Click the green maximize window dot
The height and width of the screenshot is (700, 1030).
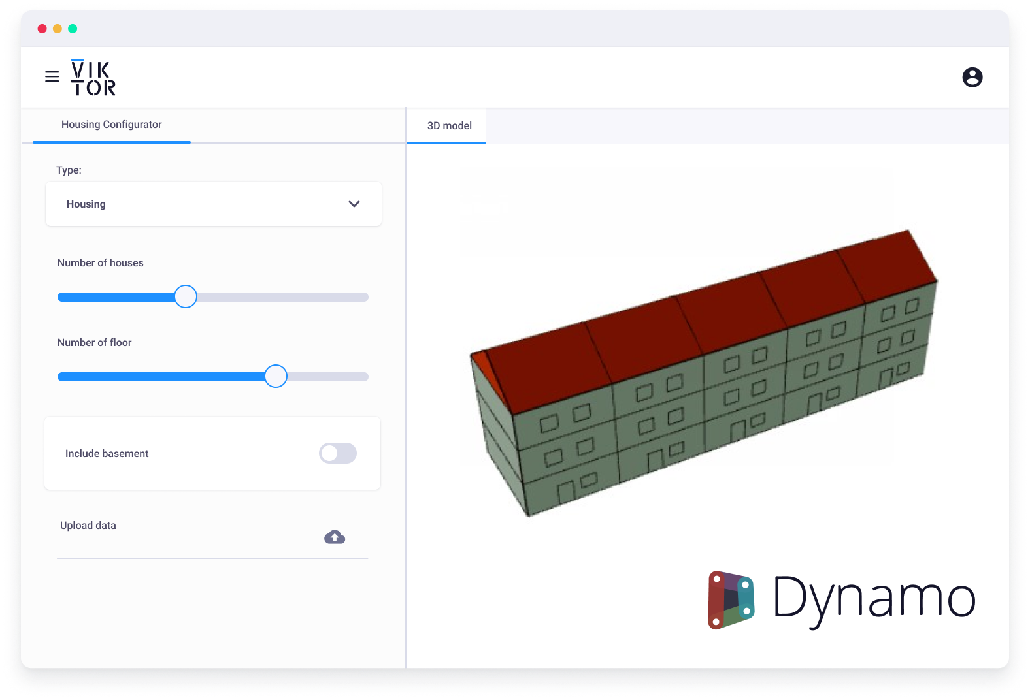coord(73,29)
